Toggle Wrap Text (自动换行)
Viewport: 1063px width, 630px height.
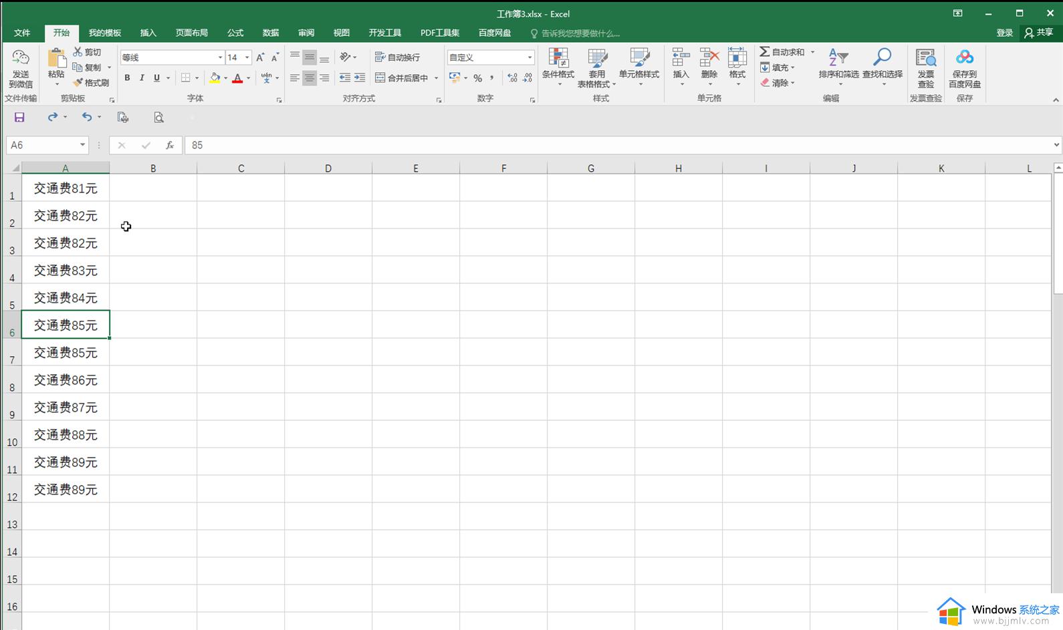397,57
